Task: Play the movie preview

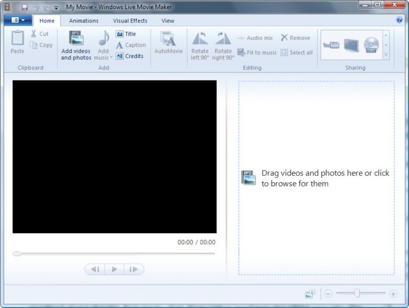Action: (114, 269)
